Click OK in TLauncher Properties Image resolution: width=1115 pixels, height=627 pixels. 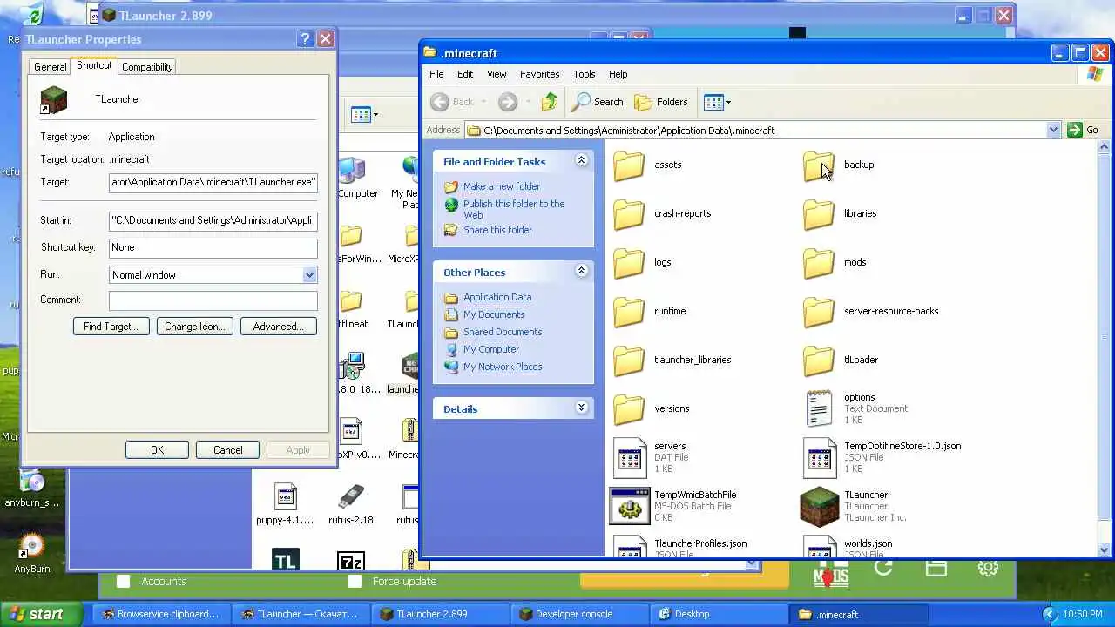(x=157, y=450)
